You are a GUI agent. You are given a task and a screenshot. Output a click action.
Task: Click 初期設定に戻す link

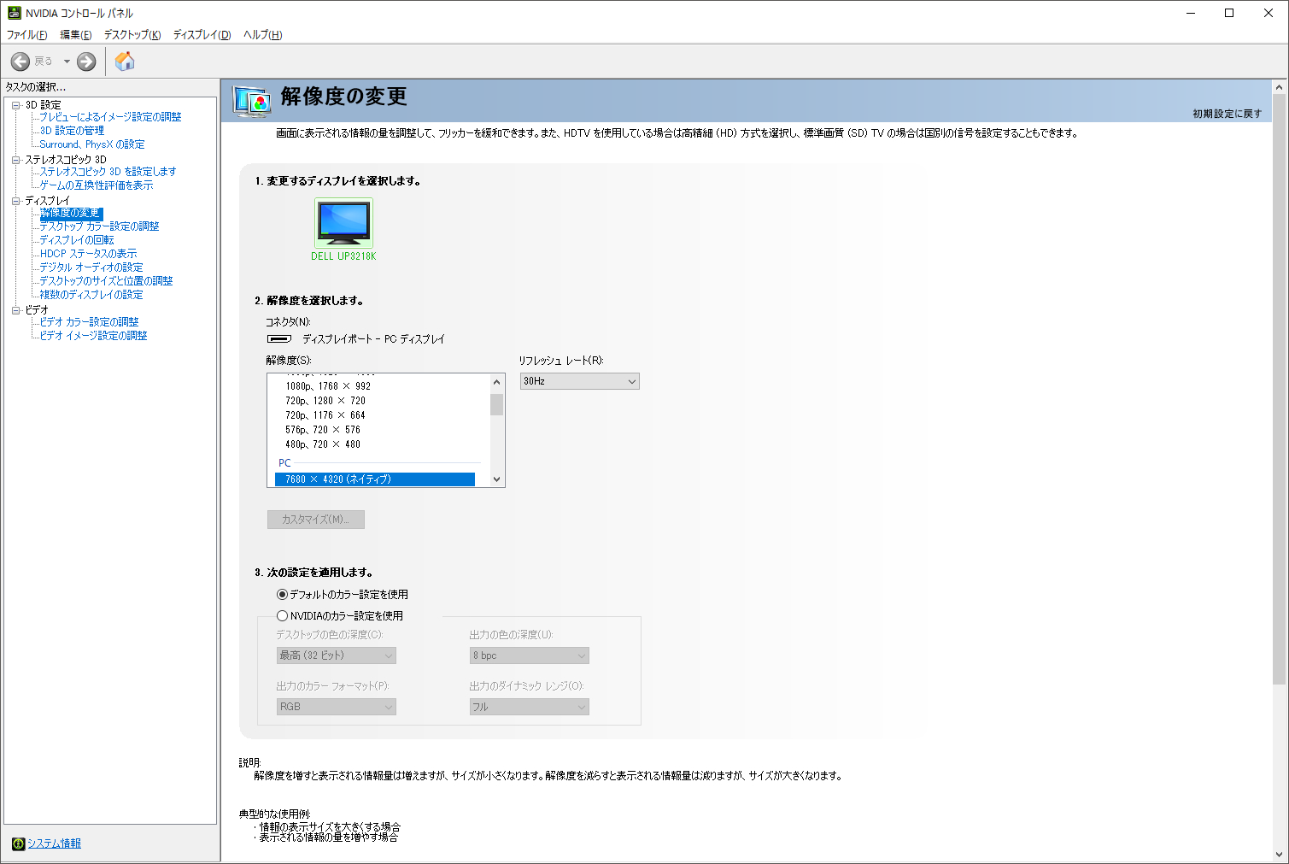point(1227,114)
